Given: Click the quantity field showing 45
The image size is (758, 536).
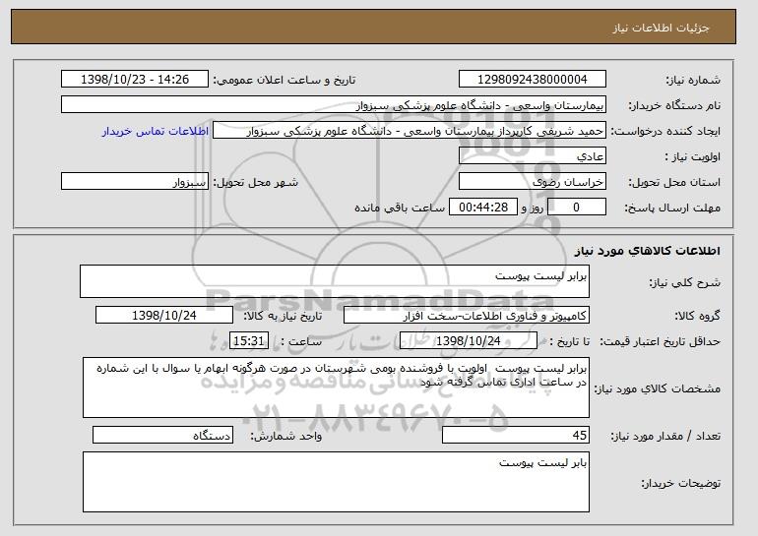Looking at the screenshot, I should (516, 435).
